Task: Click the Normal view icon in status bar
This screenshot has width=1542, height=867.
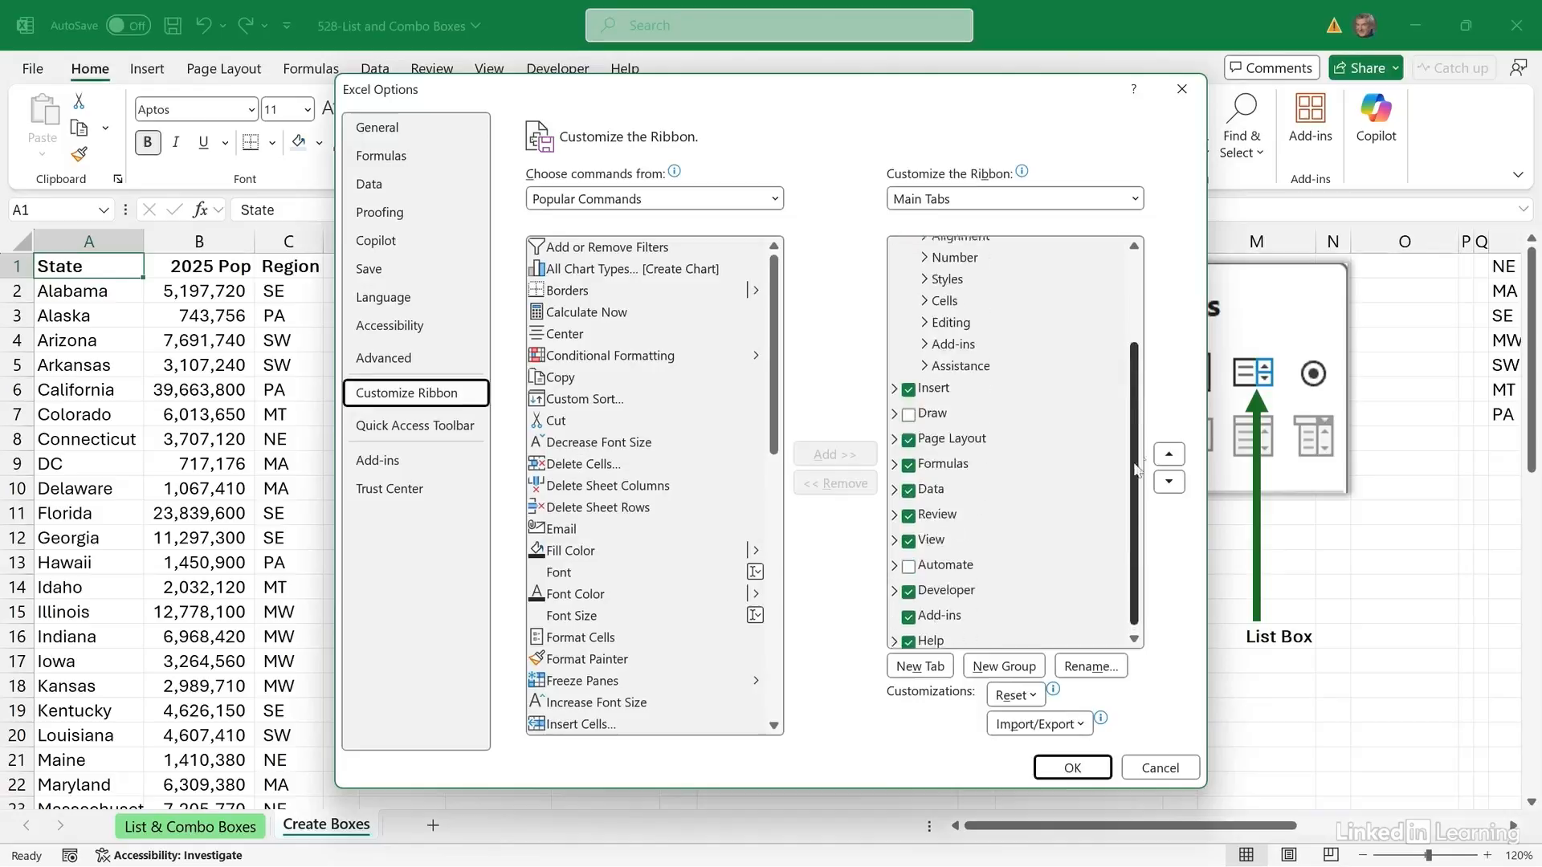Action: pyautogui.click(x=1246, y=855)
